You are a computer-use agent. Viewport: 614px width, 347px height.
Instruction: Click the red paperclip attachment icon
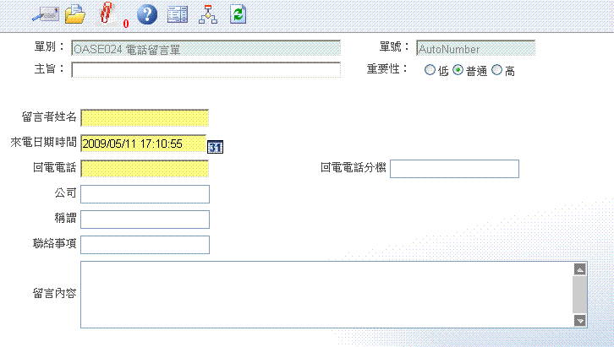(x=107, y=14)
